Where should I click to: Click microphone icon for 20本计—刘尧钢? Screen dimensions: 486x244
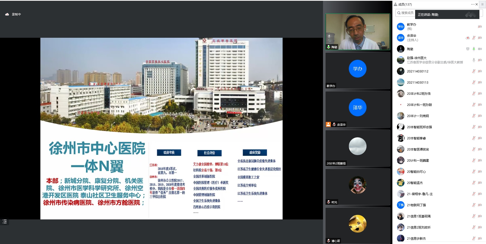[474, 116]
